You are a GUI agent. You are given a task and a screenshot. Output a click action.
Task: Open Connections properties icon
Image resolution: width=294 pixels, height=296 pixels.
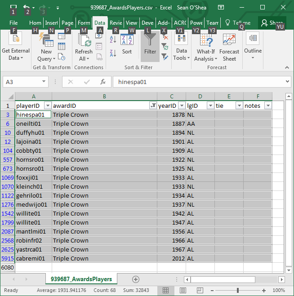pos(99,46)
